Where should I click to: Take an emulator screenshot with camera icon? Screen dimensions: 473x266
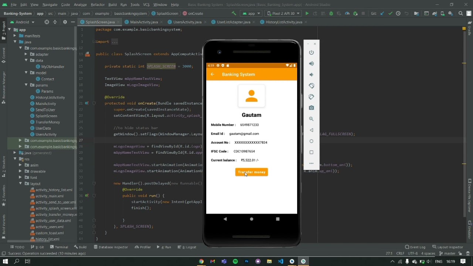pos(311,108)
